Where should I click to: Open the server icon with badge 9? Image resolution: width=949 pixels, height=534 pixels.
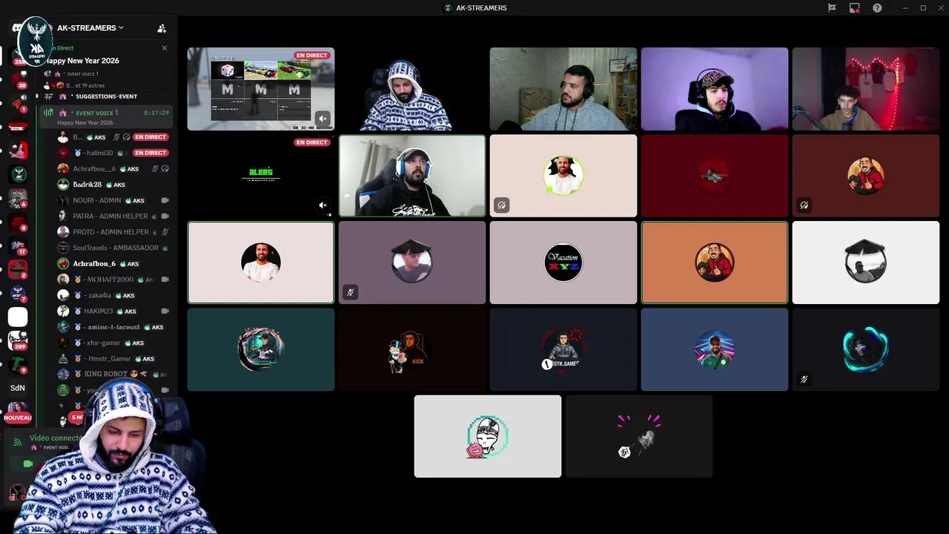click(x=18, y=364)
